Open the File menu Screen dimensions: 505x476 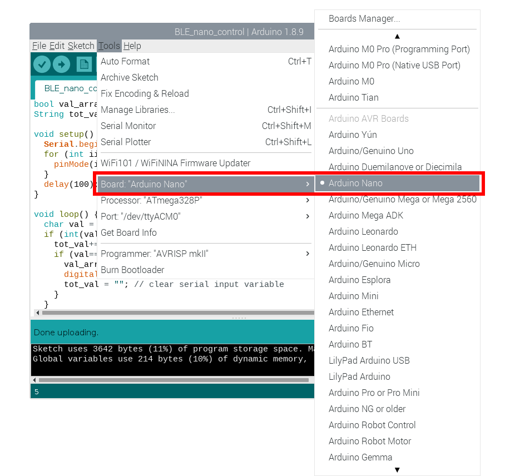click(x=39, y=46)
